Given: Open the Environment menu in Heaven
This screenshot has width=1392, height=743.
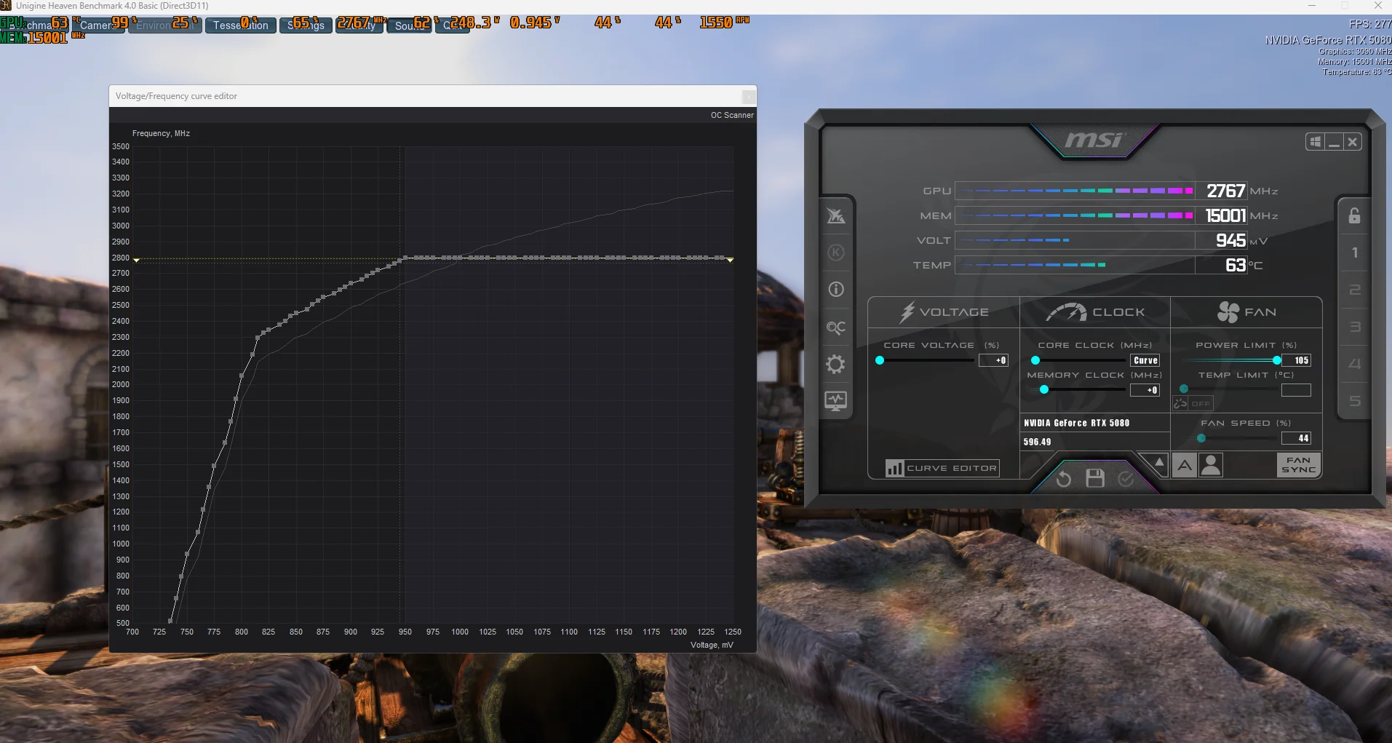Looking at the screenshot, I should 164,25.
